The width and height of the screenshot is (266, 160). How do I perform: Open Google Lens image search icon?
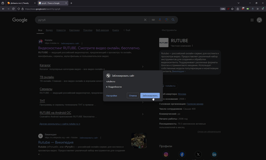pos(166,20)
